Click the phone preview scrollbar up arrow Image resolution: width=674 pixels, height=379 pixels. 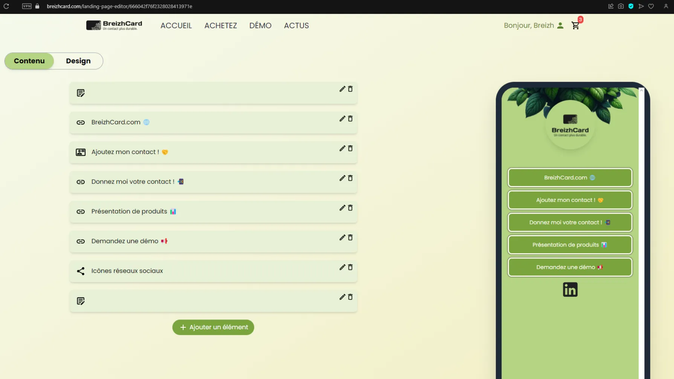click(641, 90)
